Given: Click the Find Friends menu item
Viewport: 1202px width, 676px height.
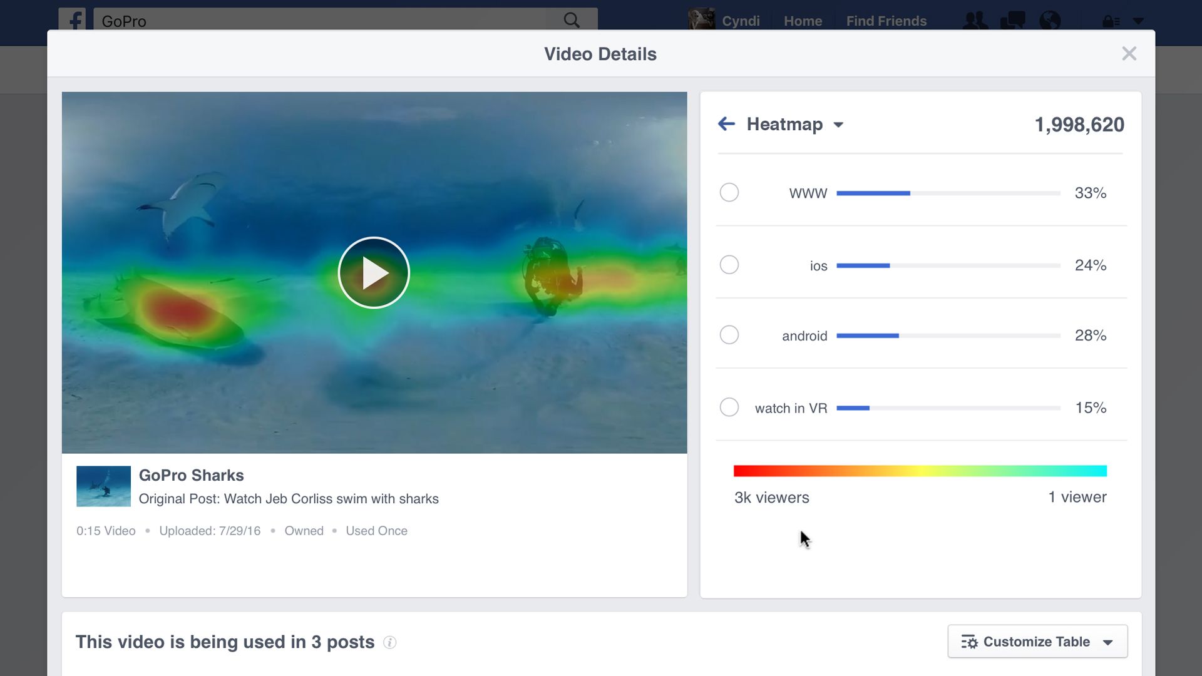Looking at the screenshot, I should [x=886, y=21].
